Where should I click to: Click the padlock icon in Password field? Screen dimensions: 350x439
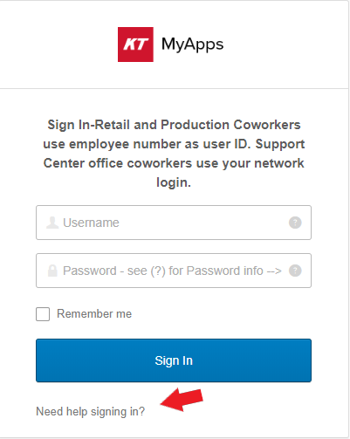52,271
